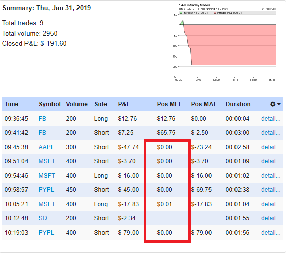
Task: Sort table by the Side column header
Action: point(100,104)
